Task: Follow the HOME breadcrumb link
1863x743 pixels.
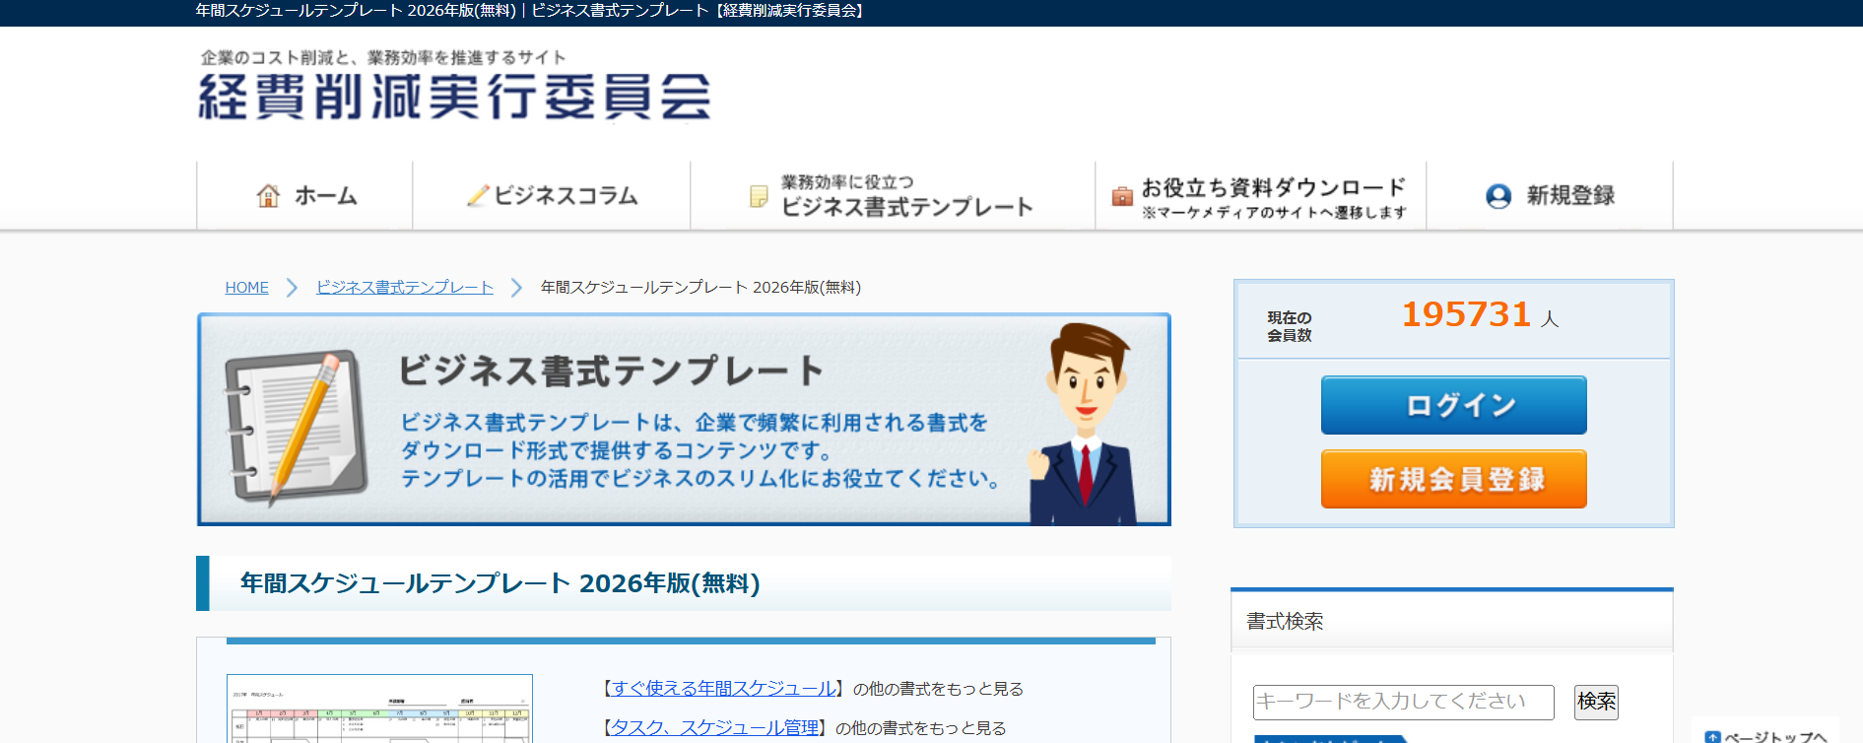Action: coord(246,288)
